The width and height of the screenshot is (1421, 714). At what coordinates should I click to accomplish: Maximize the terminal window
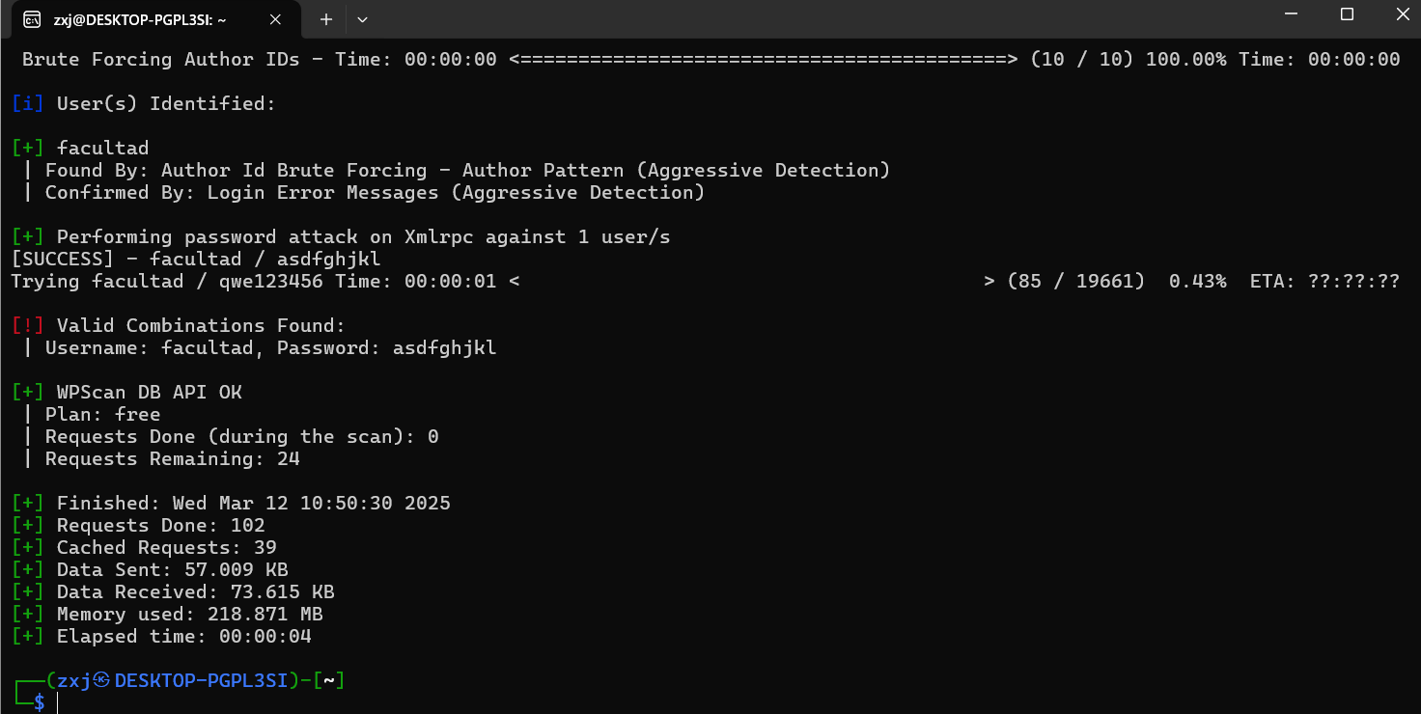pos(1348,14)
